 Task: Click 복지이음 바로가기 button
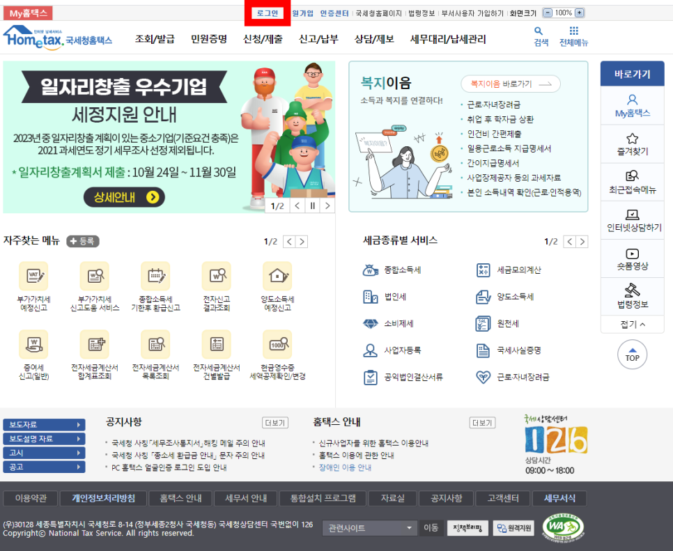[x=511, y=84]
